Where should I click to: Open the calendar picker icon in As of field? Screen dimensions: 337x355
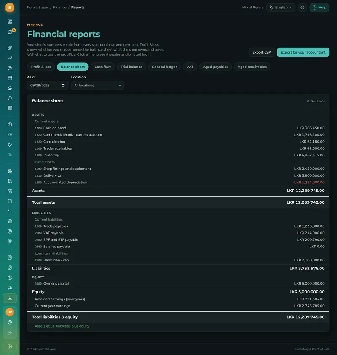pos(63,85)
